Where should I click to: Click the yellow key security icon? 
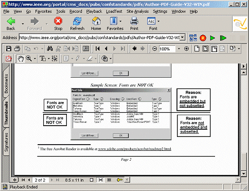119,180
